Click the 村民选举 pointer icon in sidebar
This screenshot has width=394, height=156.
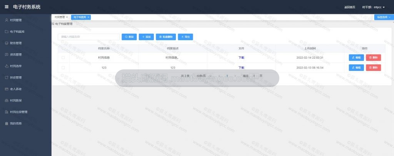pos(7,66)
